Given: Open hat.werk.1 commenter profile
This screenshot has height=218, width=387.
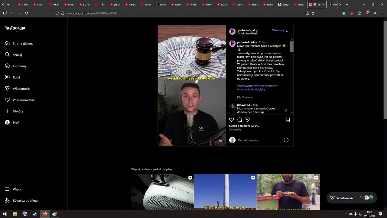Looking at the screenshot, I should [x=243, y=105].
